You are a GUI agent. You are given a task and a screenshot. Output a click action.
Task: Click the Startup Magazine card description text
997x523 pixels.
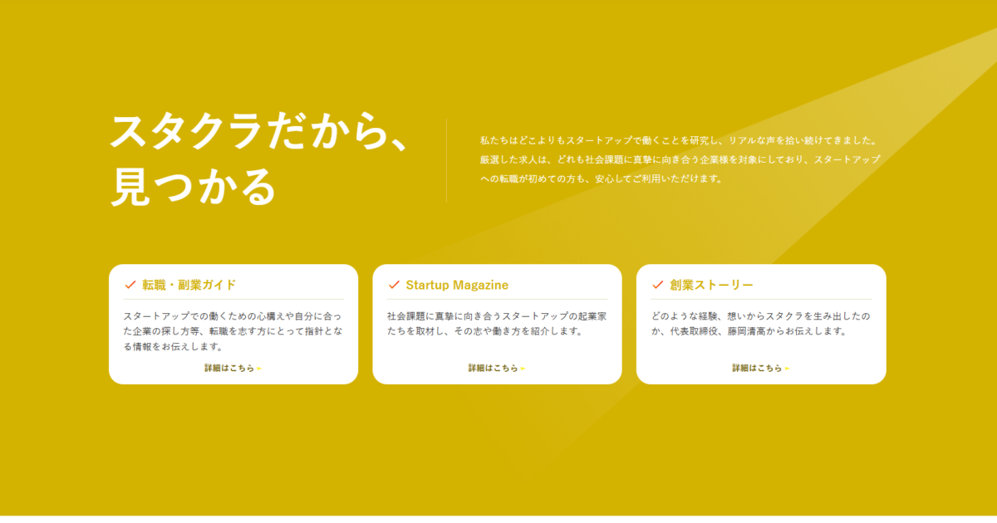click(x=497, y=324)
